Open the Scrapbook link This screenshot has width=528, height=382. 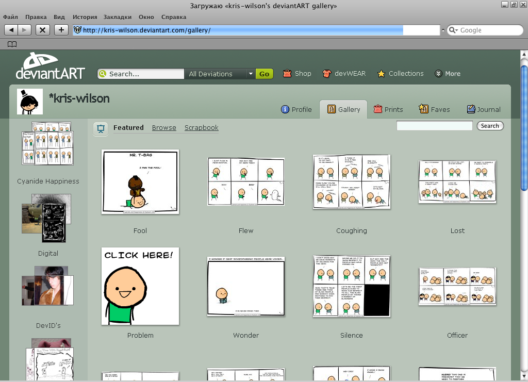(202, 127)
